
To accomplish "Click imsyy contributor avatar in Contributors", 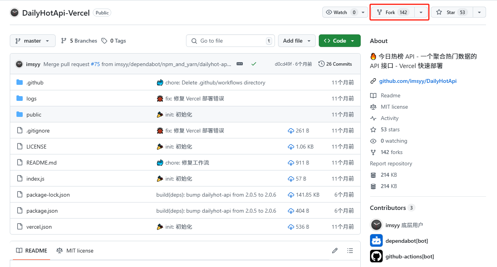I will point(376,225).
